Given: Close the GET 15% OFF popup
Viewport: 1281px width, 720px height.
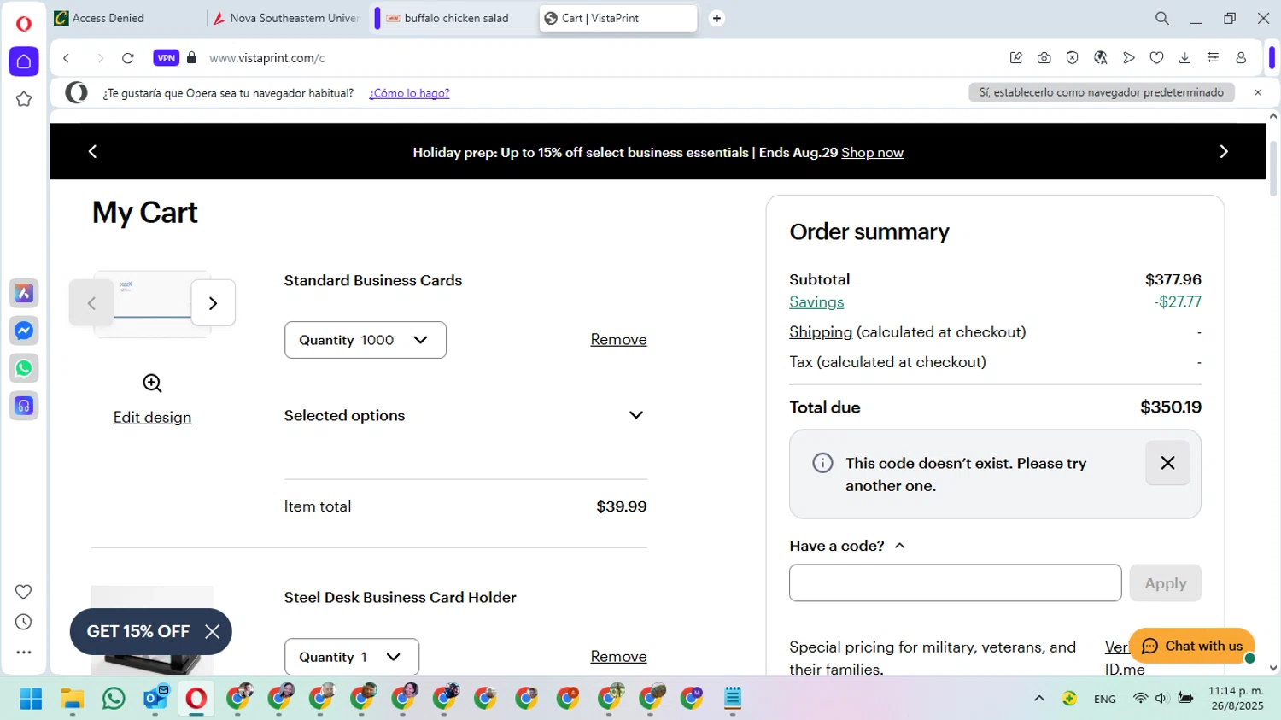Looking at the screenshot, I should point(212,632).
